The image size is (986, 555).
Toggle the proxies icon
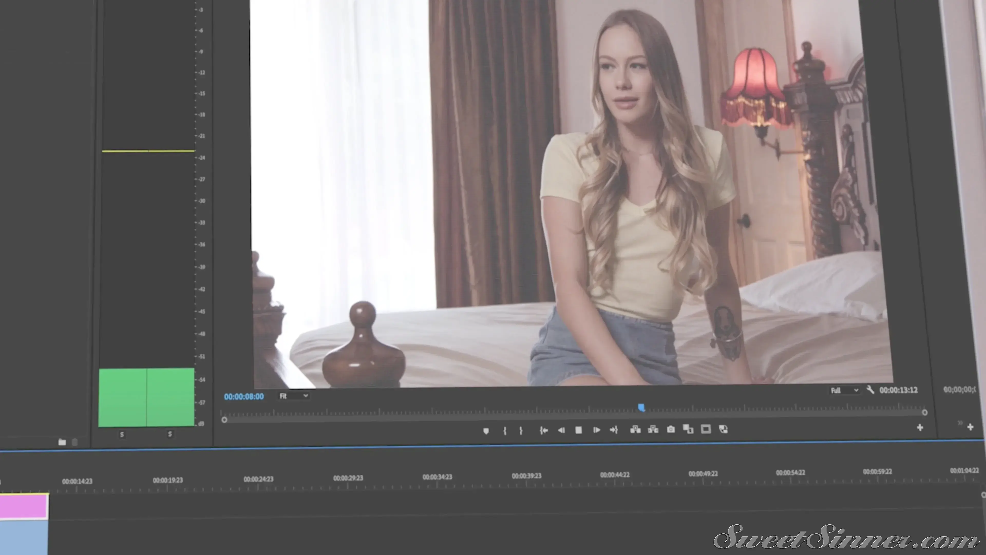(723, 429)
